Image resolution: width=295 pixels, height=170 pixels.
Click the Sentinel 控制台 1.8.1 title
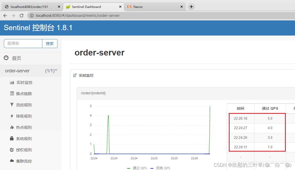pyautogui.click(x=38, y=28)
